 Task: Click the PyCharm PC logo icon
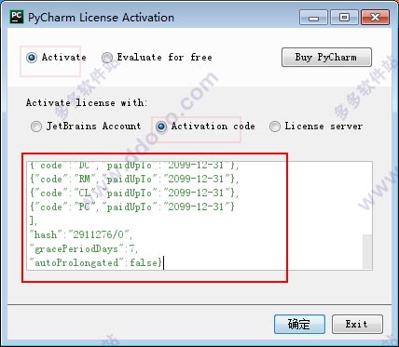tap(17, 17)
